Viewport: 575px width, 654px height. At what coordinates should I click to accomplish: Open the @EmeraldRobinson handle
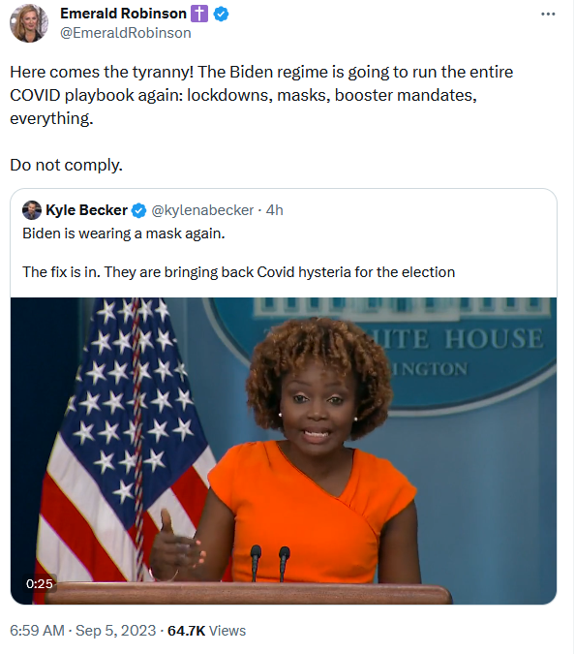[126, 33]
